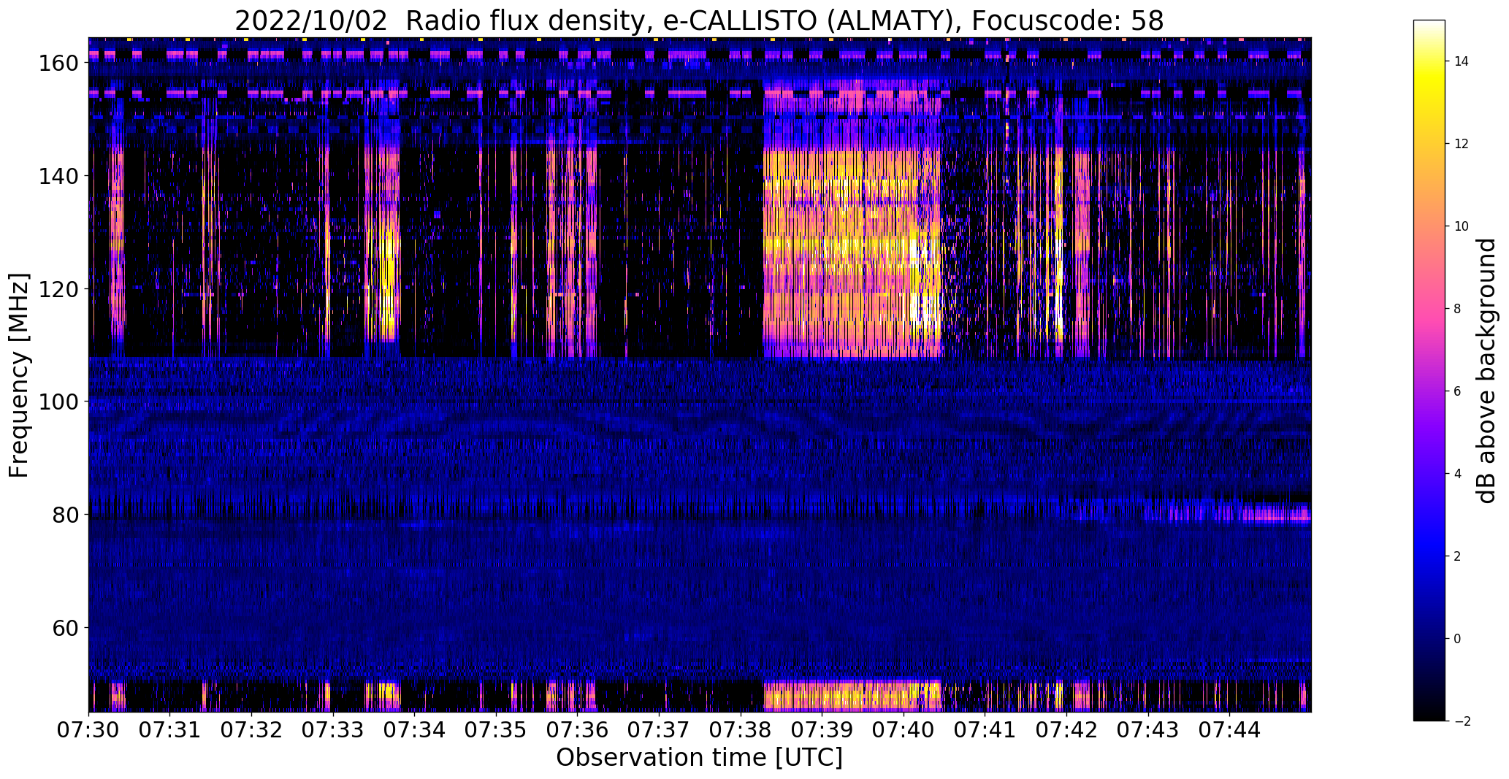The width and height of the screenshot is (1509, 779).
Task: Click the 07:41 time tick label
Action: [985, 730]
